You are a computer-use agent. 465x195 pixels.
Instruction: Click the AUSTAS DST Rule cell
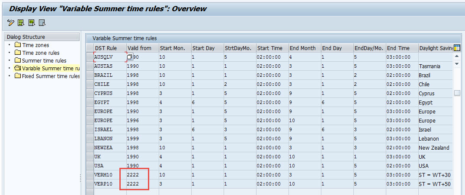[x=110, y=66]
